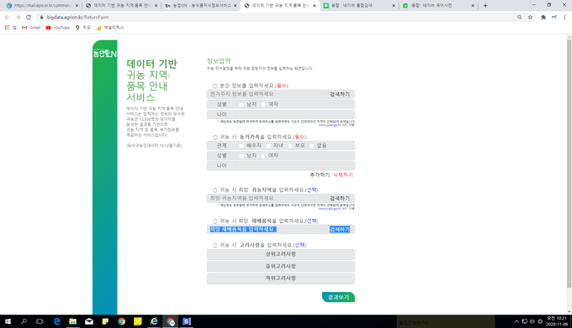Click 검색하기 next to current residence field
The image size is (572, 328).
coord(340,94)
